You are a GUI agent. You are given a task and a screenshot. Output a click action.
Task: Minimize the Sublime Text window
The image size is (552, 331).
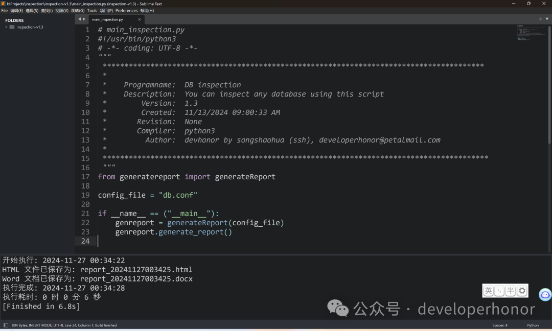tap(514, 4)
